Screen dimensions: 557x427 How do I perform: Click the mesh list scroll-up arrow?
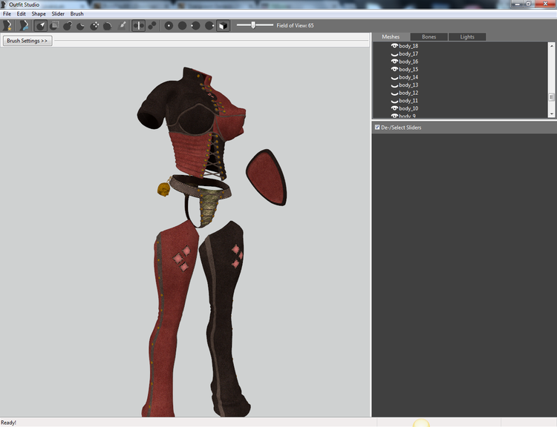pos(551,46)
